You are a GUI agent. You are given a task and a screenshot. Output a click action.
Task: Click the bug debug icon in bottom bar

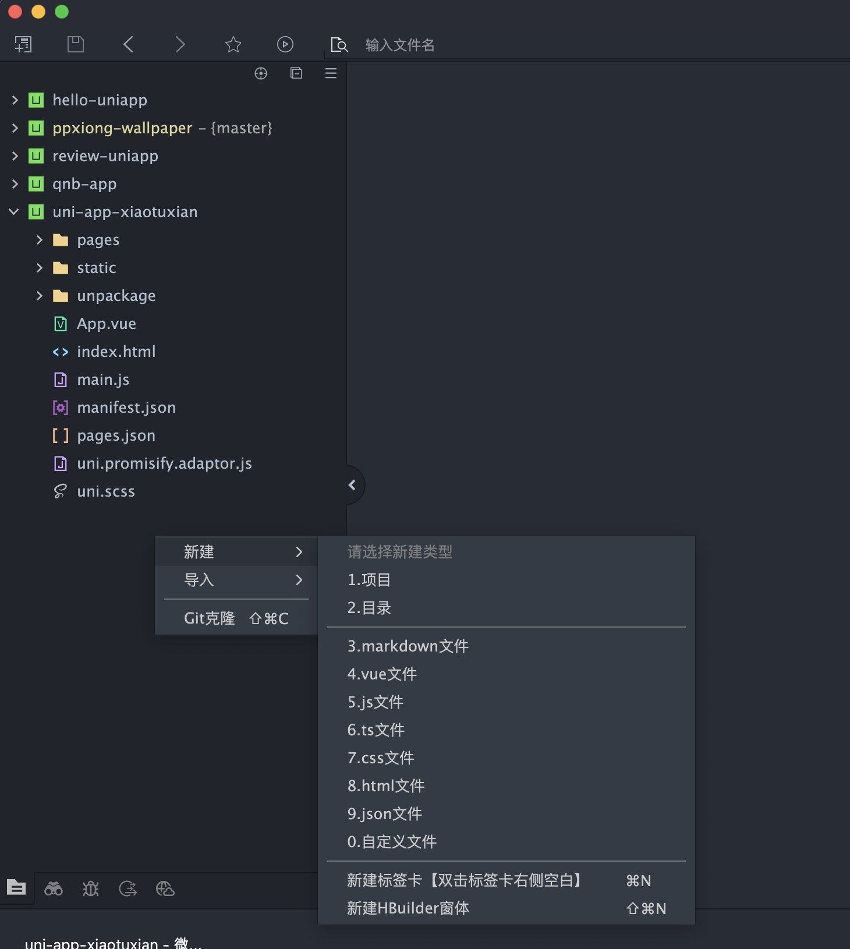point(91,889)
